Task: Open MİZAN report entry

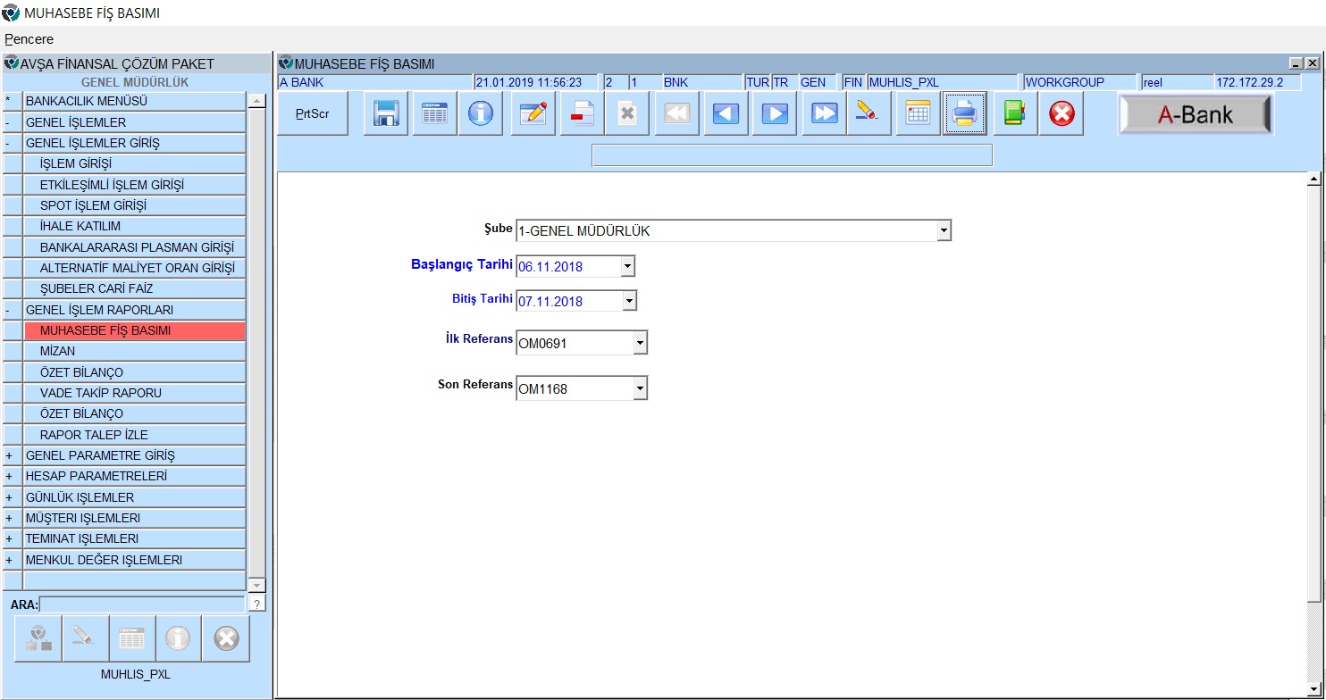Action: pos(134,351)
